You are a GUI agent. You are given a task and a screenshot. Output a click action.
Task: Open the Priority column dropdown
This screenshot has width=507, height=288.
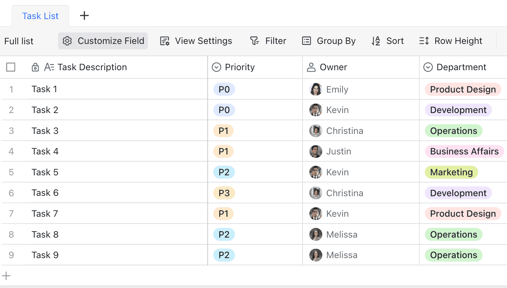pos(216,67)
